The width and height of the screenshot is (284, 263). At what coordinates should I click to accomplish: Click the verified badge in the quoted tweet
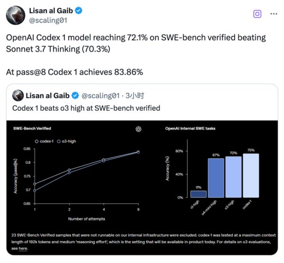(75, 96)
